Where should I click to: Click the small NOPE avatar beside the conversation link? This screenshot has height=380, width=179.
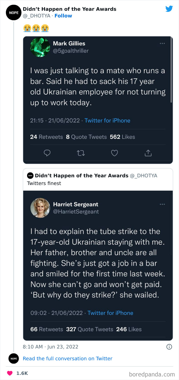tap(13, 358)
